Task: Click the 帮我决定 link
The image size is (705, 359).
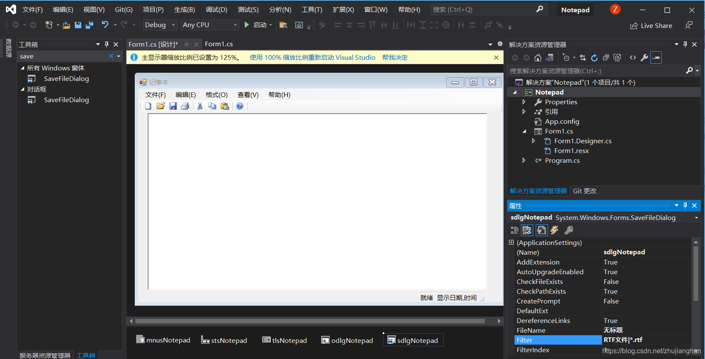Action: point(395,58)
